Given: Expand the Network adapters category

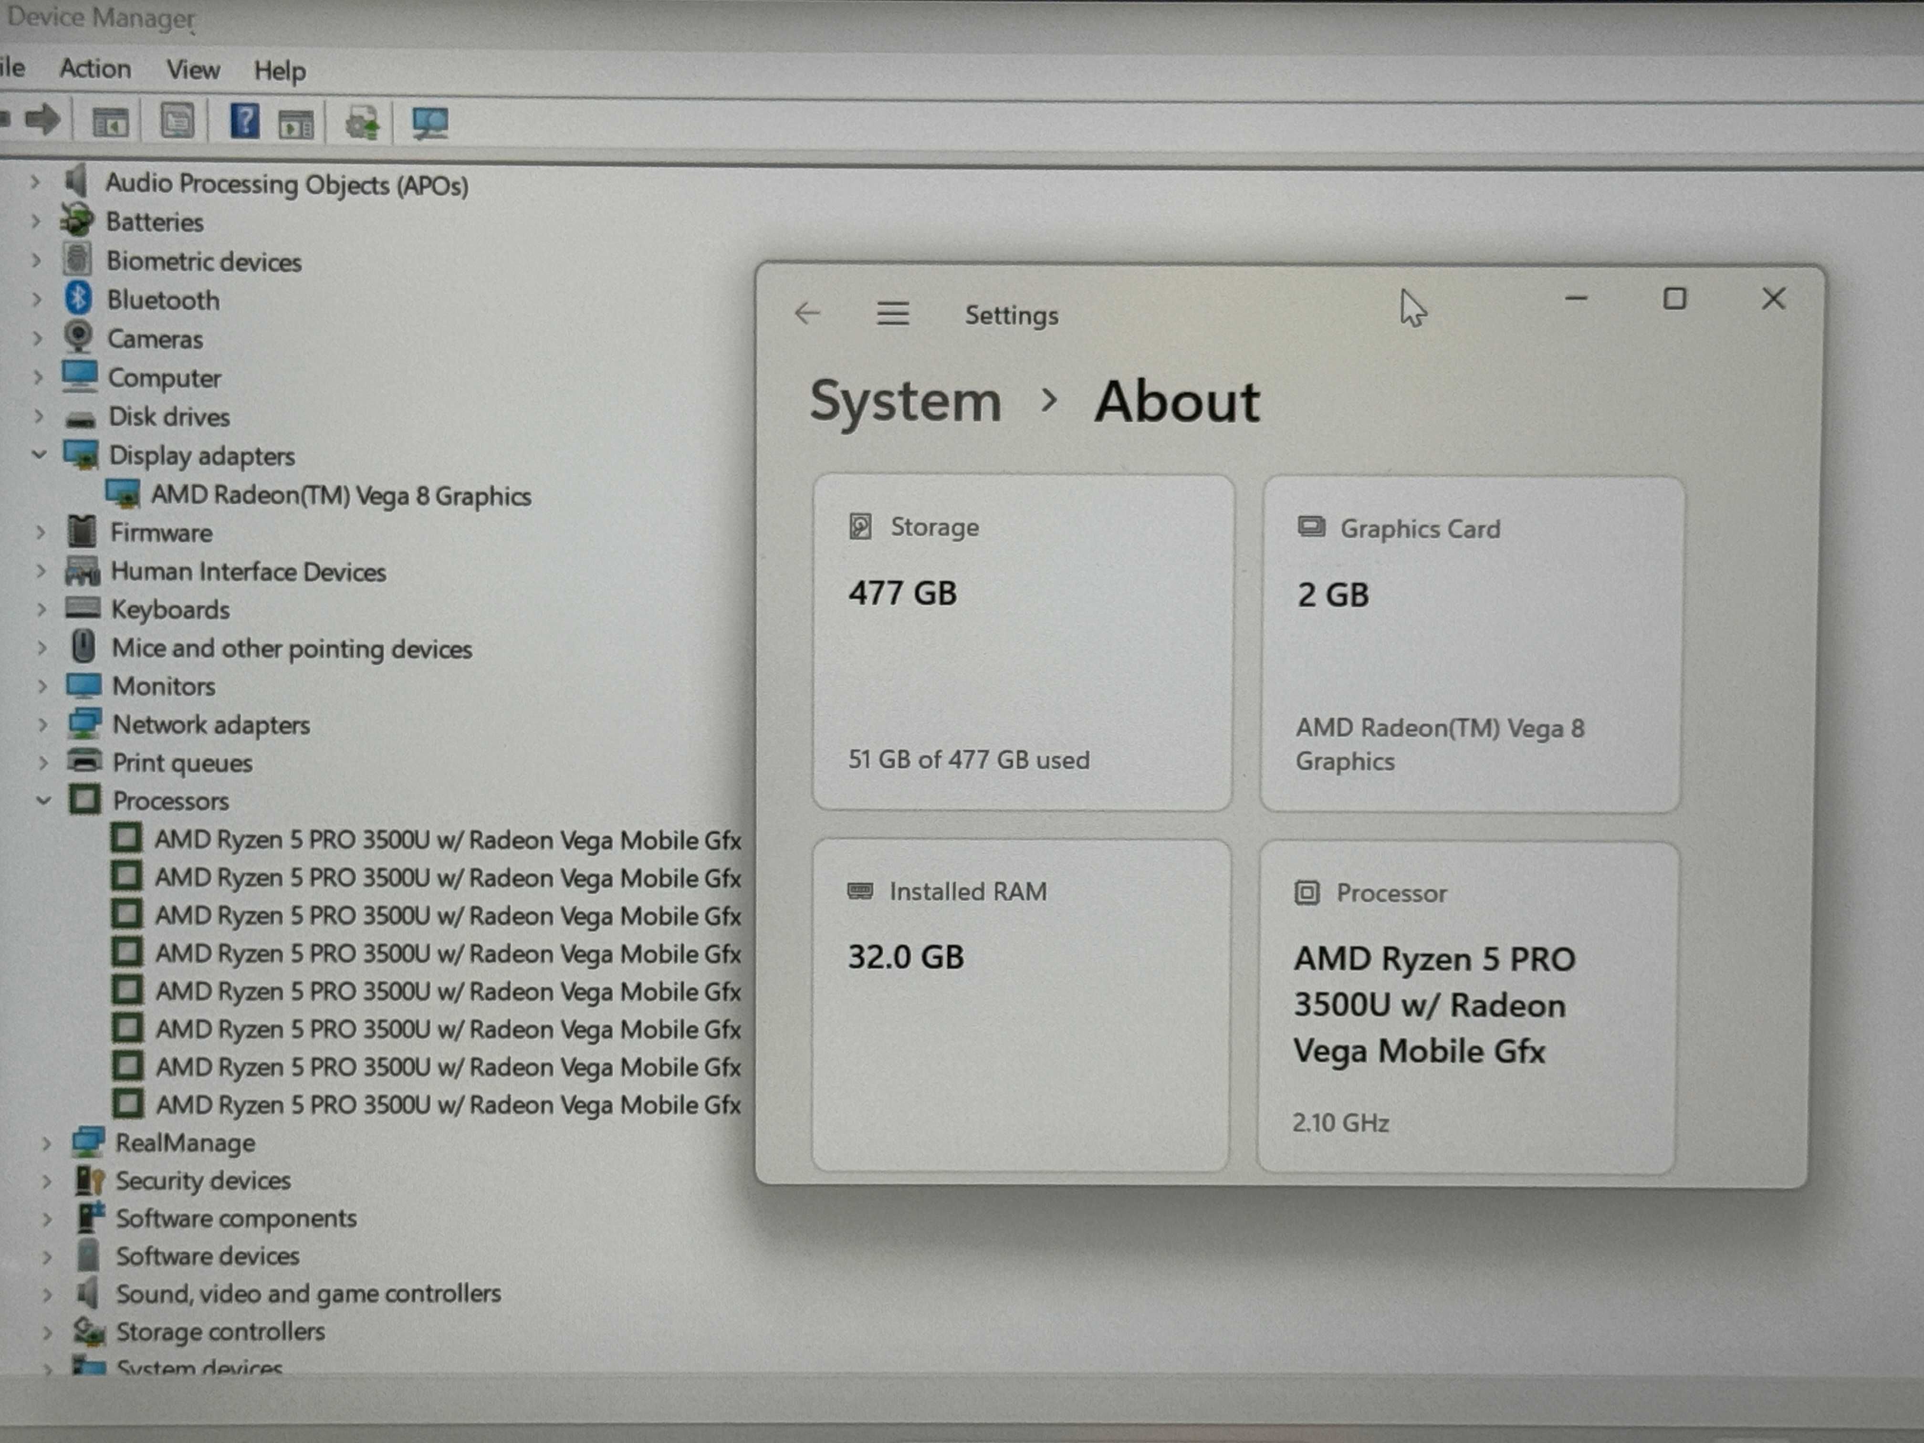Looking at the screenshot, I should click(42, 724).
